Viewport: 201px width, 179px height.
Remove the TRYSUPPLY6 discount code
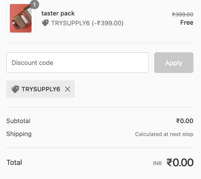tap(68, 89)
